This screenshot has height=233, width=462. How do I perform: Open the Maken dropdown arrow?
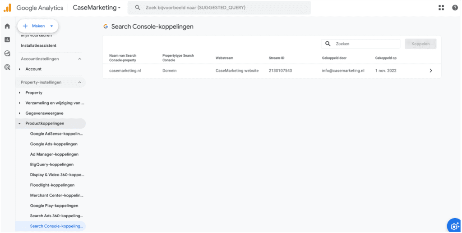point(51,26)
